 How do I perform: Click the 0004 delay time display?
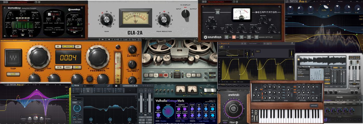tap(68, 57)
